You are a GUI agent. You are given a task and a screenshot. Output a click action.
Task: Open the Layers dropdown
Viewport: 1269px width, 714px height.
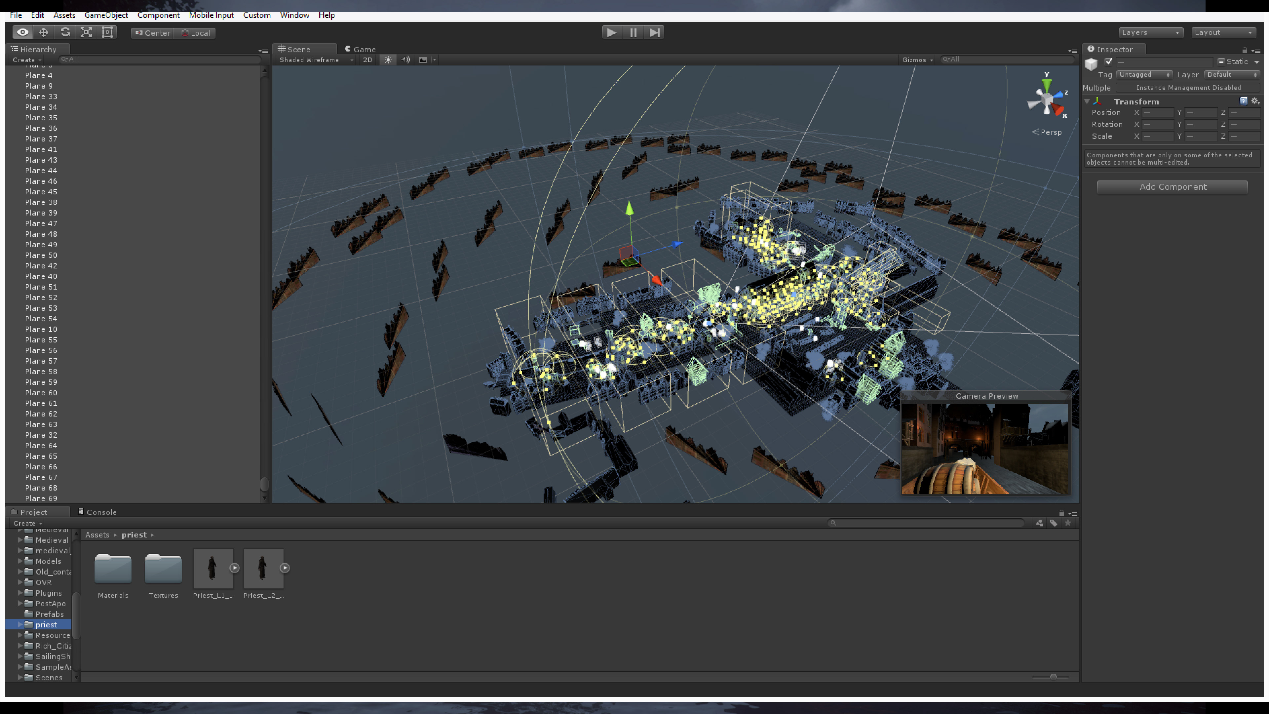[x=1150, y=32]
